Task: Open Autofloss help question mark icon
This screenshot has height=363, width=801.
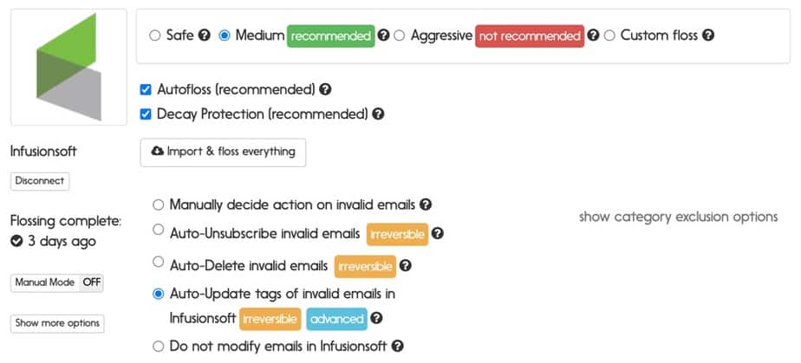Action: click(x=325, y=89)
